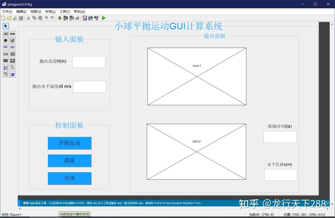The height and width of the screenshot is (218, 335).
Task: Select the Axes tool in the palette
Action: point(6,68)
